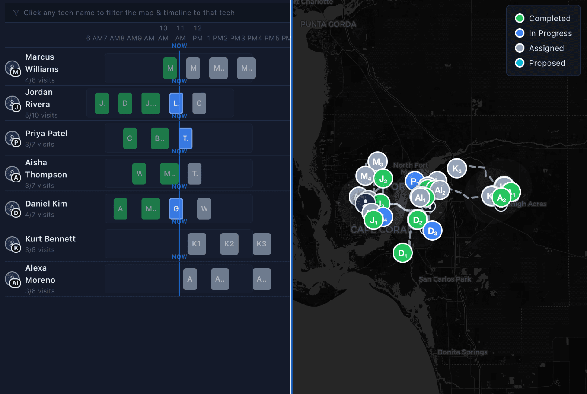
Task: Open the G visit block on Daniel Kim's row
Action: pyautogui.click(x=176, y=209)
